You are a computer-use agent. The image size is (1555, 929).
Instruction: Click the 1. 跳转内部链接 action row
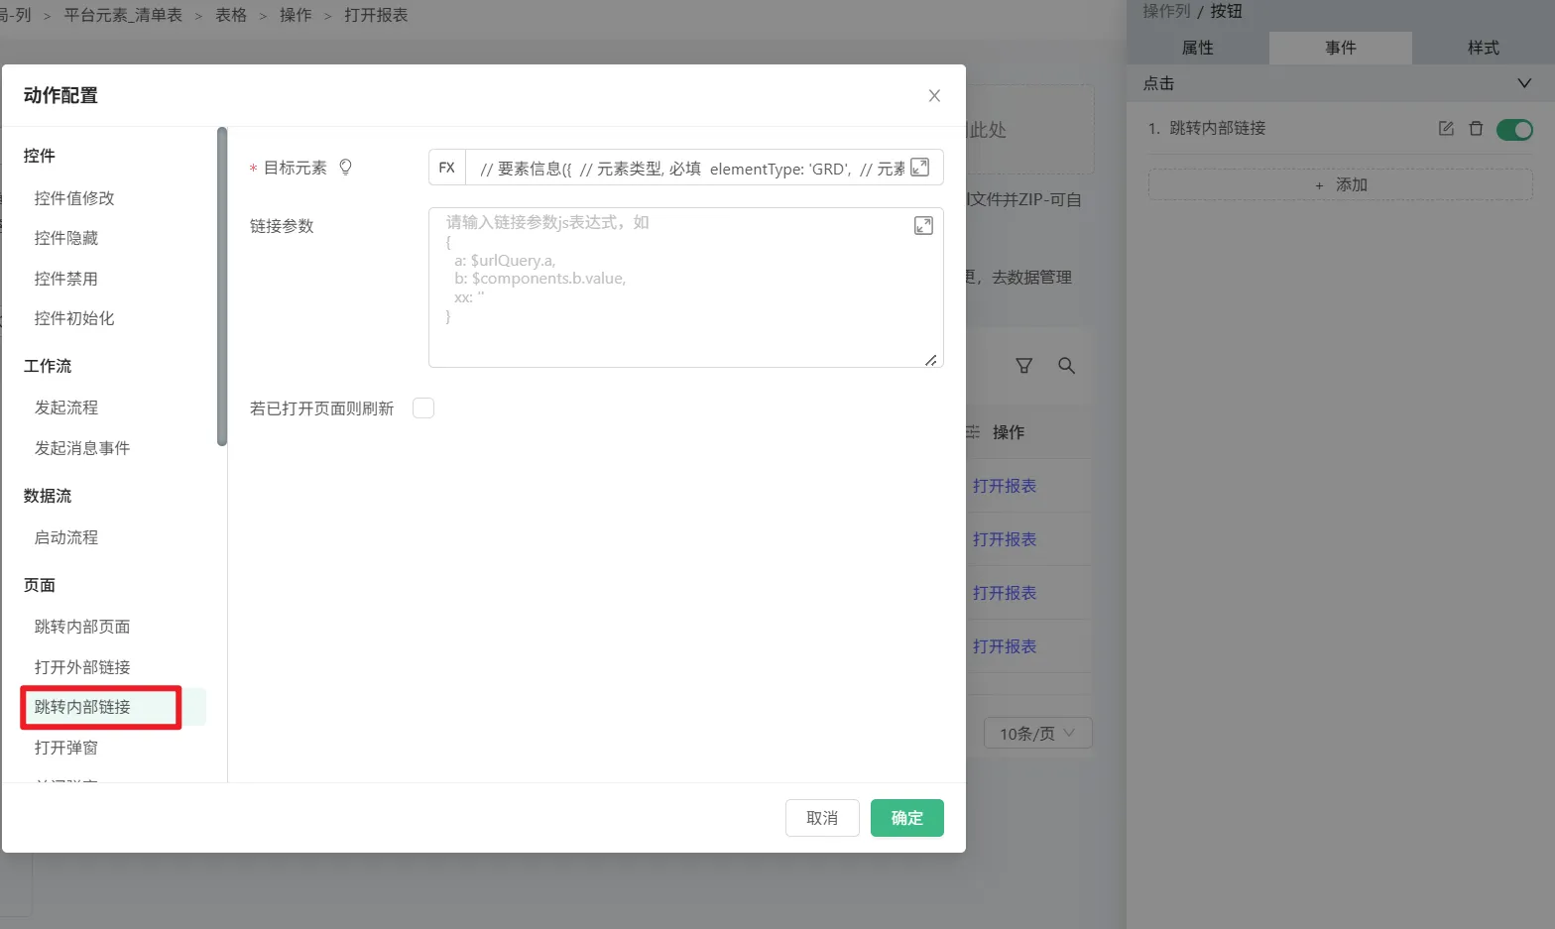click(1341, 129)
